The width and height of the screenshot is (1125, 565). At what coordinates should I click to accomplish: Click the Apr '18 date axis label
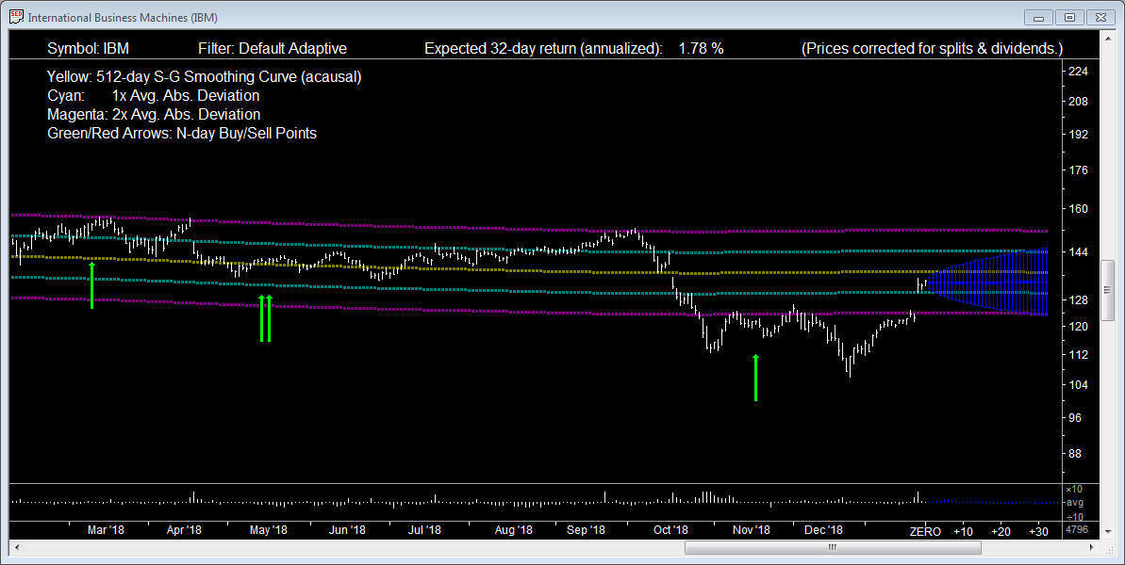184,530
